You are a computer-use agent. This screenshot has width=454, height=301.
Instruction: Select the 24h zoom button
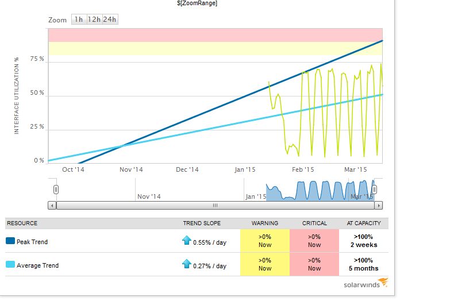(x=110, y=20)
